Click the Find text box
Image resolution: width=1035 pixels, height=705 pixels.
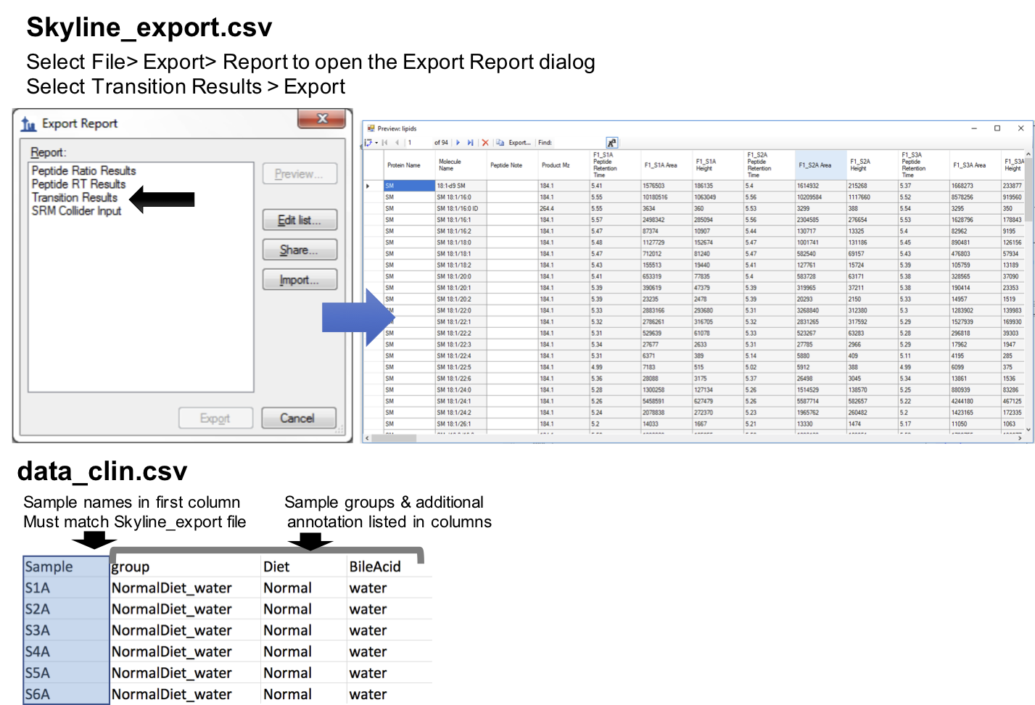point(579,143)
